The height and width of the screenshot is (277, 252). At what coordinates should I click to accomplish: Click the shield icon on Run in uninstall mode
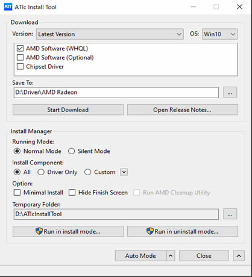[150, 231]
